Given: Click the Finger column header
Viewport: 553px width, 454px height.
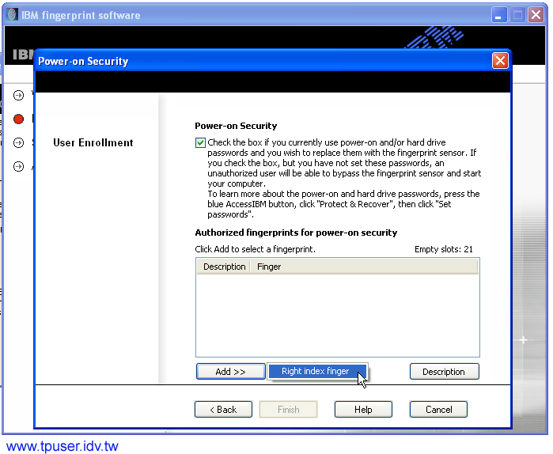Looking at the screenshot, I should coord(269,267).
